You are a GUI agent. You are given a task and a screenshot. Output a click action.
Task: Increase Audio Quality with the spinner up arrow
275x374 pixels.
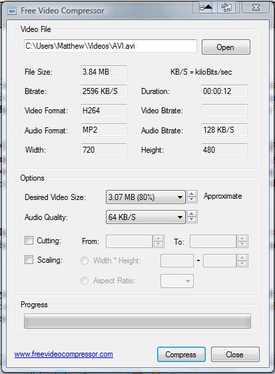[x=192, y=214]
